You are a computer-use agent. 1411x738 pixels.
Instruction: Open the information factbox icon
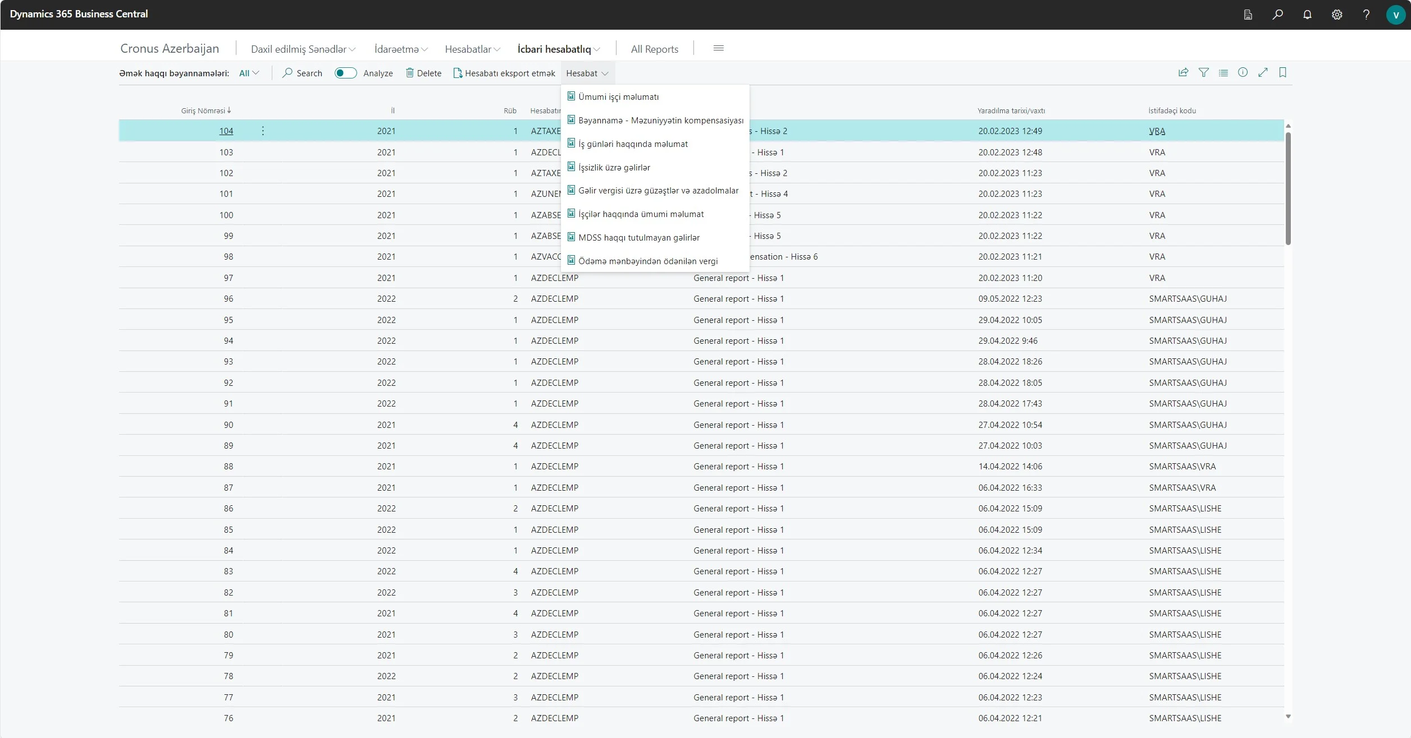pyautogui.click(x=1243, y=72)
